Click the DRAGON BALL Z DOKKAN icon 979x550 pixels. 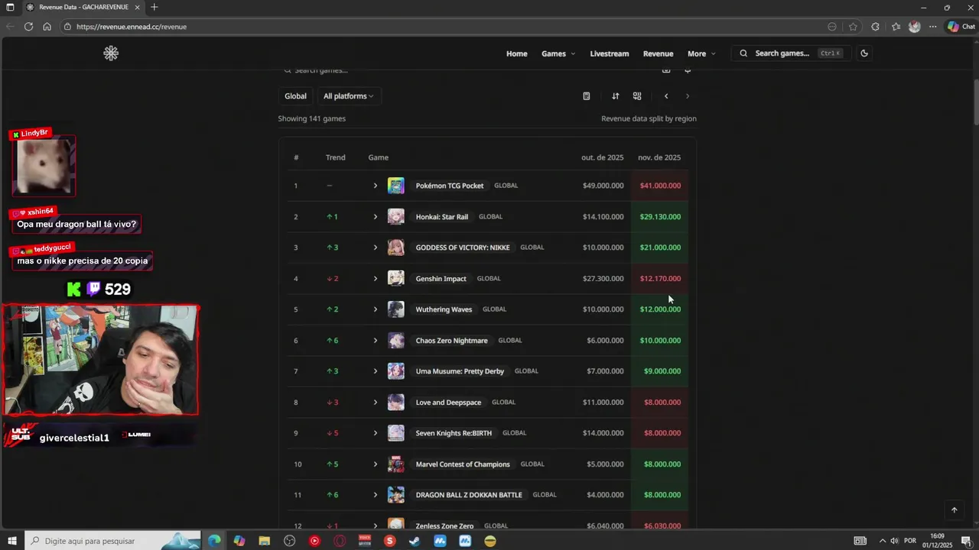pos(395,495)
